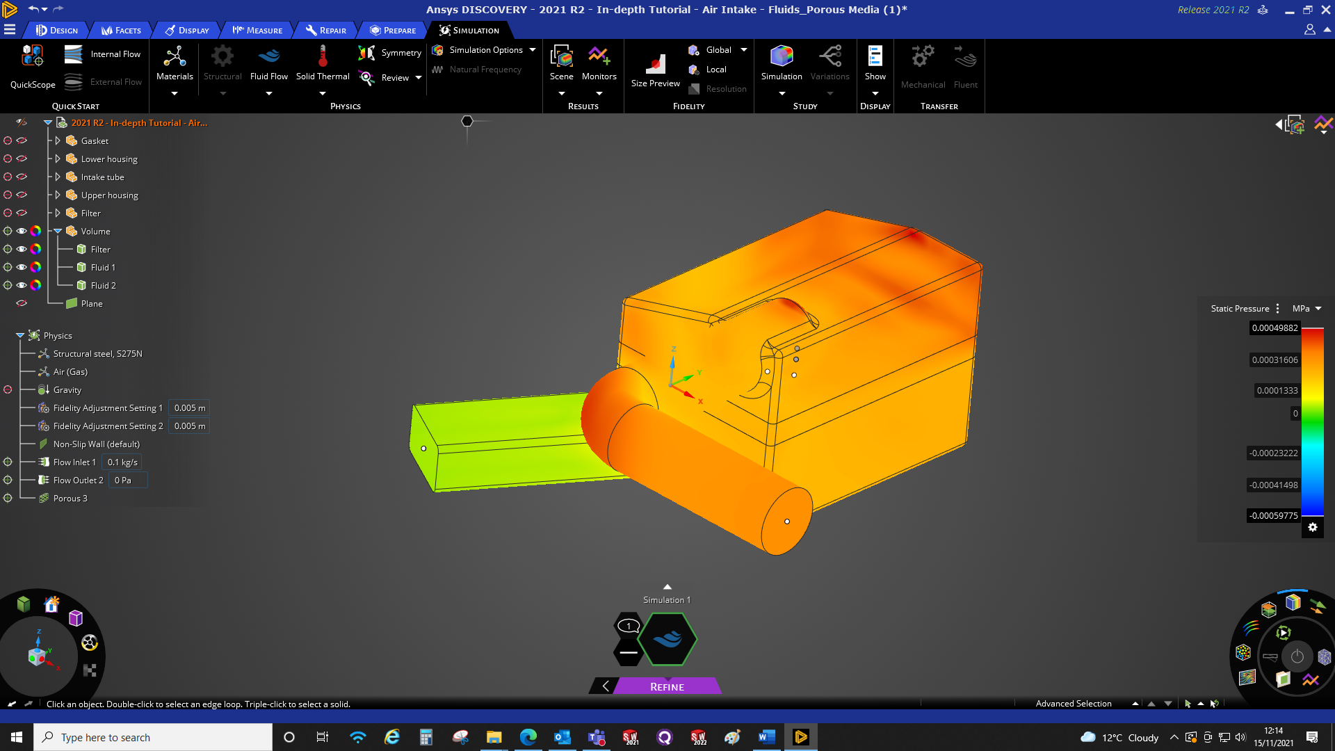
Task: Collapse Volume tree node
Action: pyautogui.click(x=58, y=231)
